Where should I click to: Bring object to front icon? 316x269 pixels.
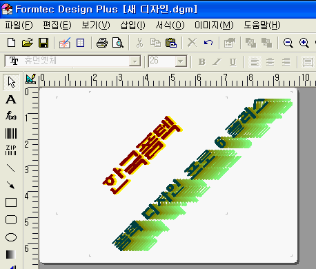pos(250,43)
